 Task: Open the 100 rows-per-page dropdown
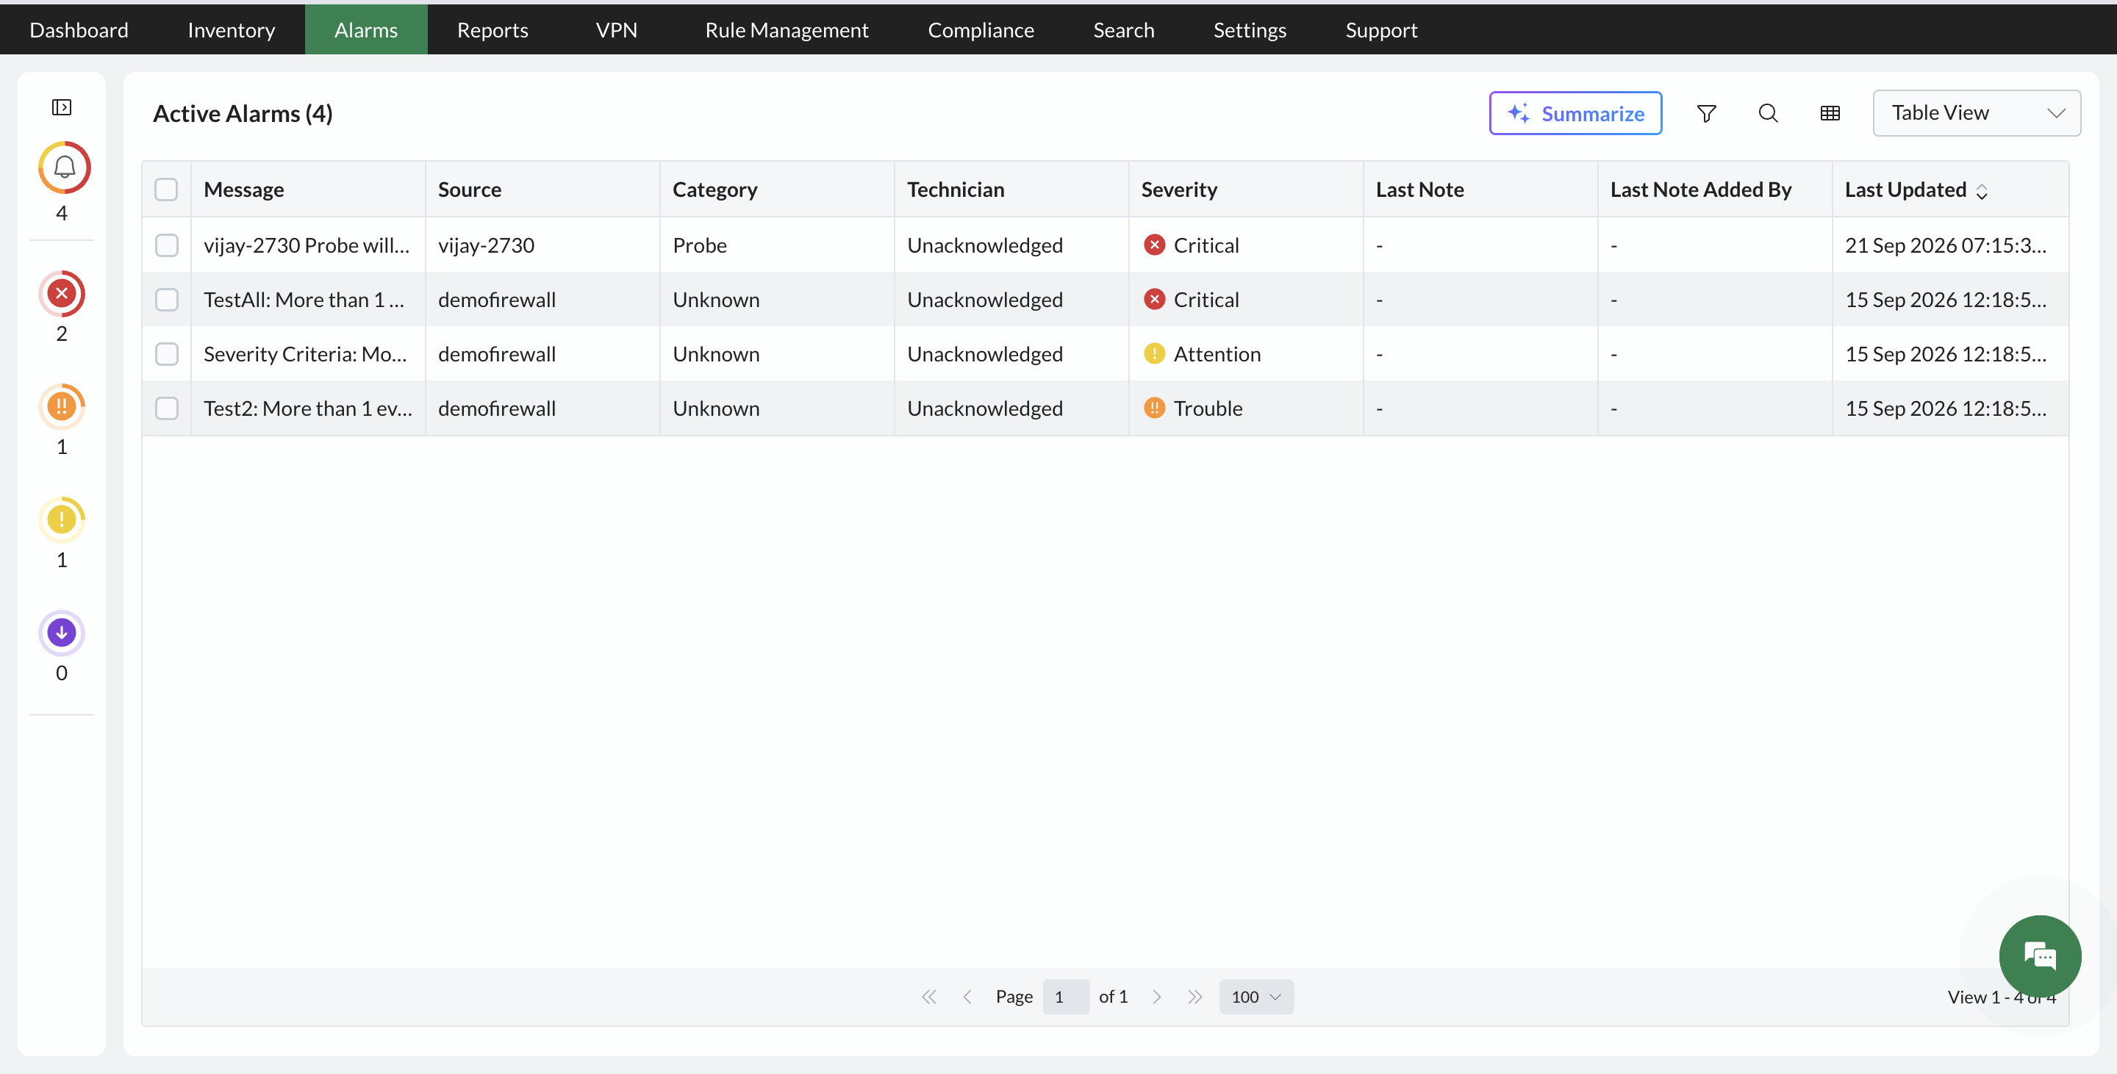tap(1255, 997)
